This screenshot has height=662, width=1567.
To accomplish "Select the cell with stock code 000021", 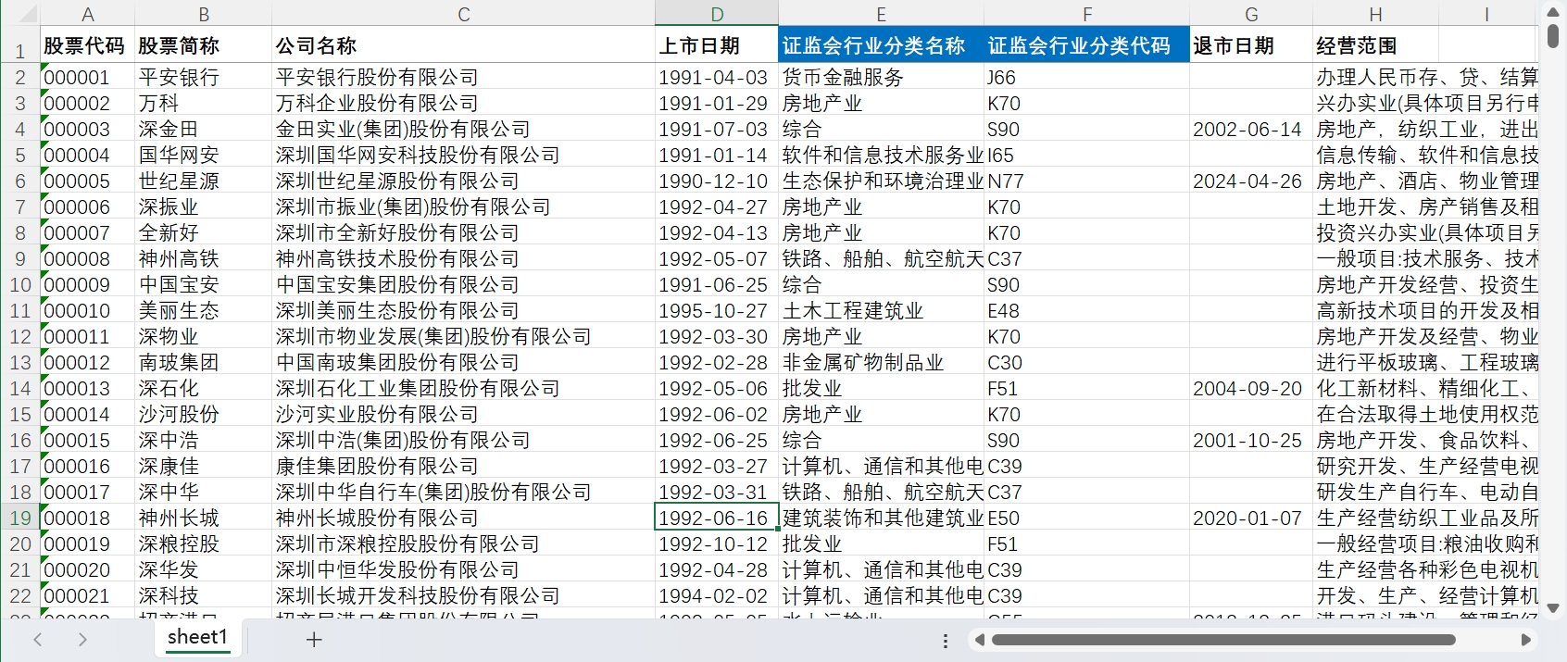I will tap(88, 596).
